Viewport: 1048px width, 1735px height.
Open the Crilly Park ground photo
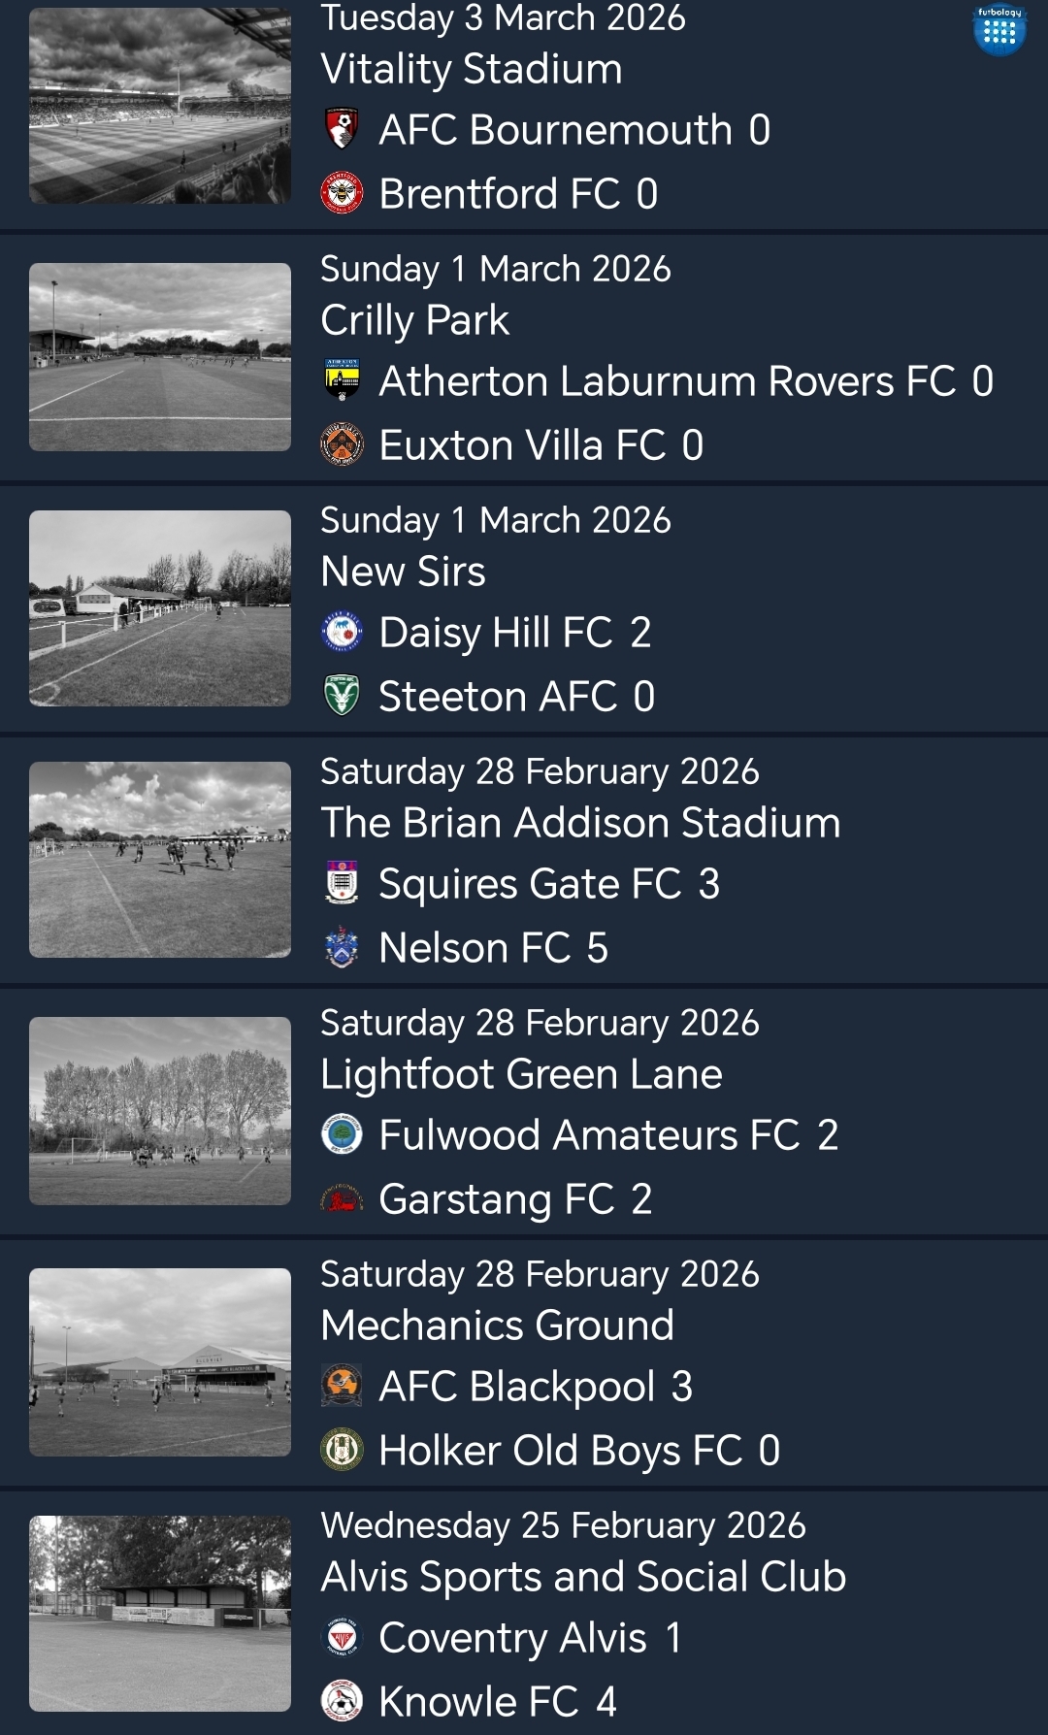pyautogui.click(x=160, y=357)
